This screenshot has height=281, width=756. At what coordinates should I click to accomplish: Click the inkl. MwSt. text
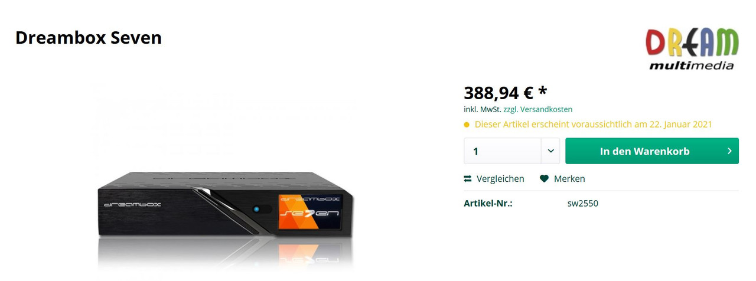(x=483, y=109)
